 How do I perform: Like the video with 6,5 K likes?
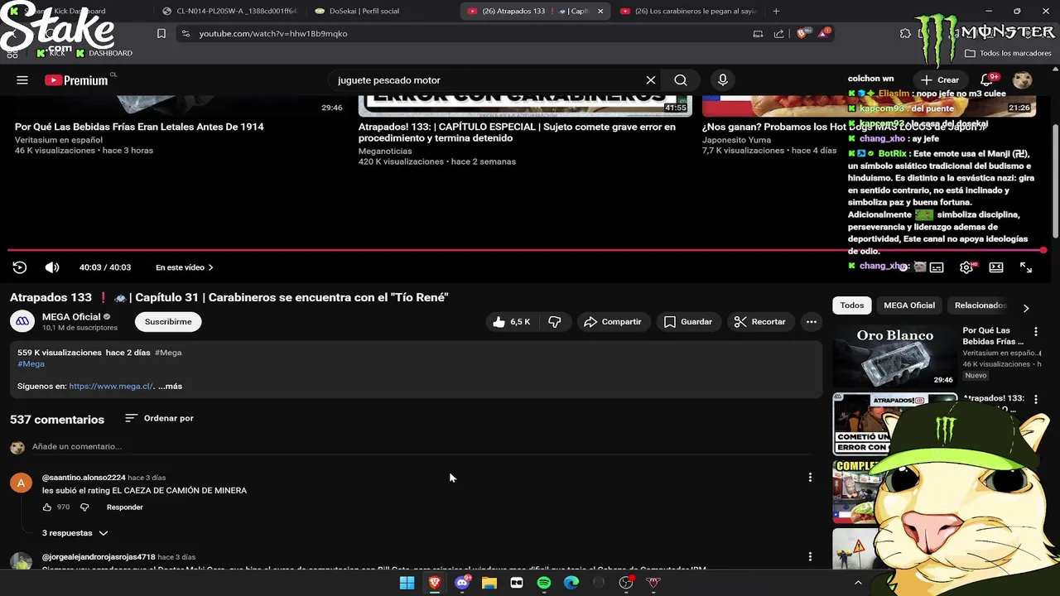click(x=512, y=322)
